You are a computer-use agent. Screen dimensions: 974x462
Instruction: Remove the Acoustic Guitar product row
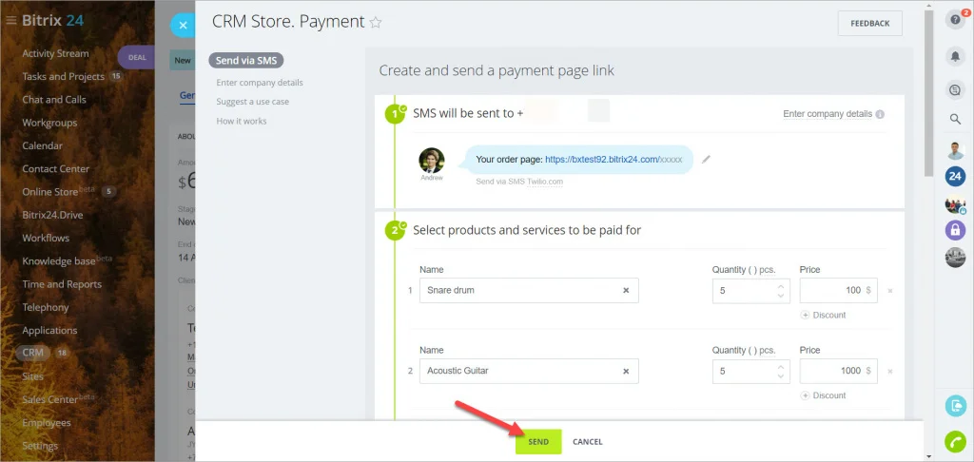coord(890,372)
